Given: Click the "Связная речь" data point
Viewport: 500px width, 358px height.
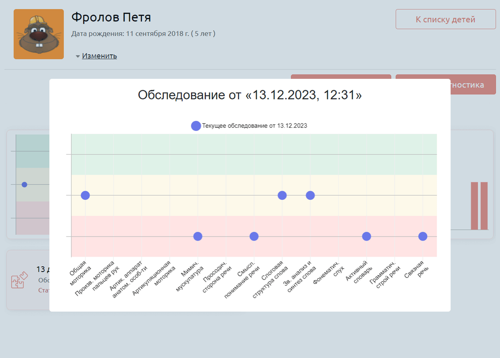Looking at the screenshot, I should coord(422,236).
